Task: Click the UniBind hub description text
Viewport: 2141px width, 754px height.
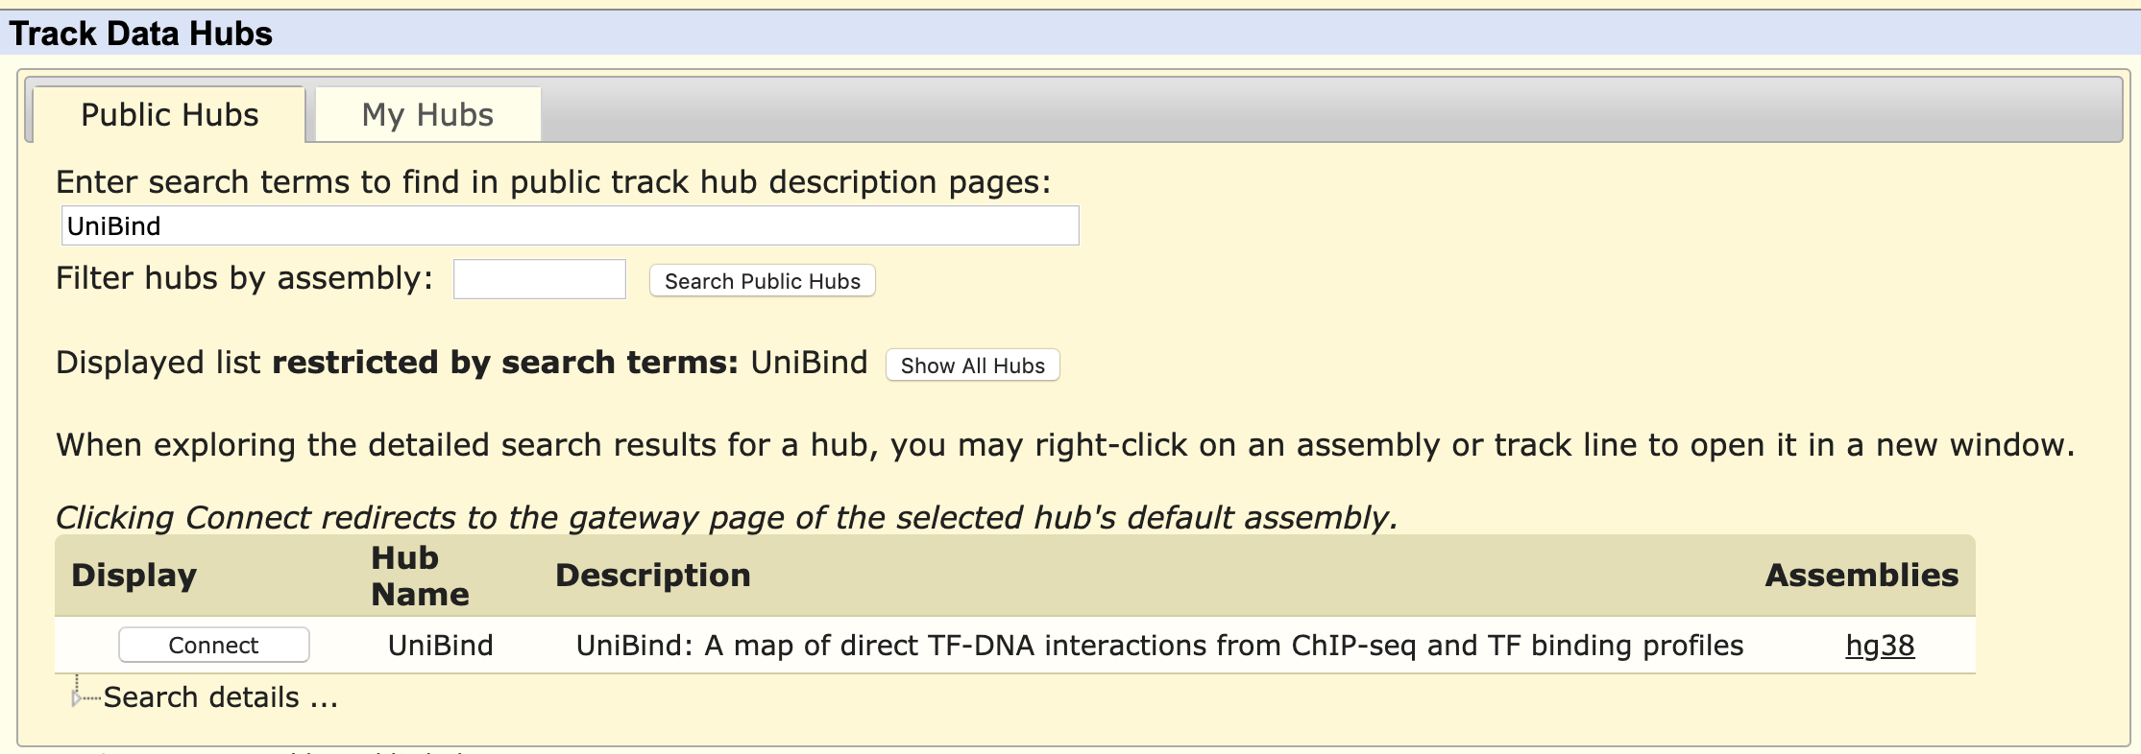Action: (1158, 646)
